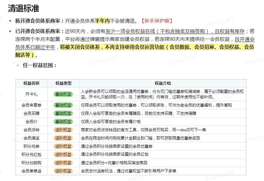
Task: Click highlighted 将被关闭会员体系 text
Action: point(80,47)
